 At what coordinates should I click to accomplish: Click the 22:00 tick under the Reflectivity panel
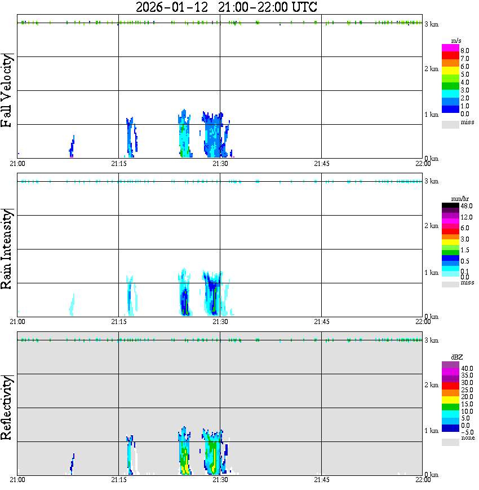(x=423, y=480)
